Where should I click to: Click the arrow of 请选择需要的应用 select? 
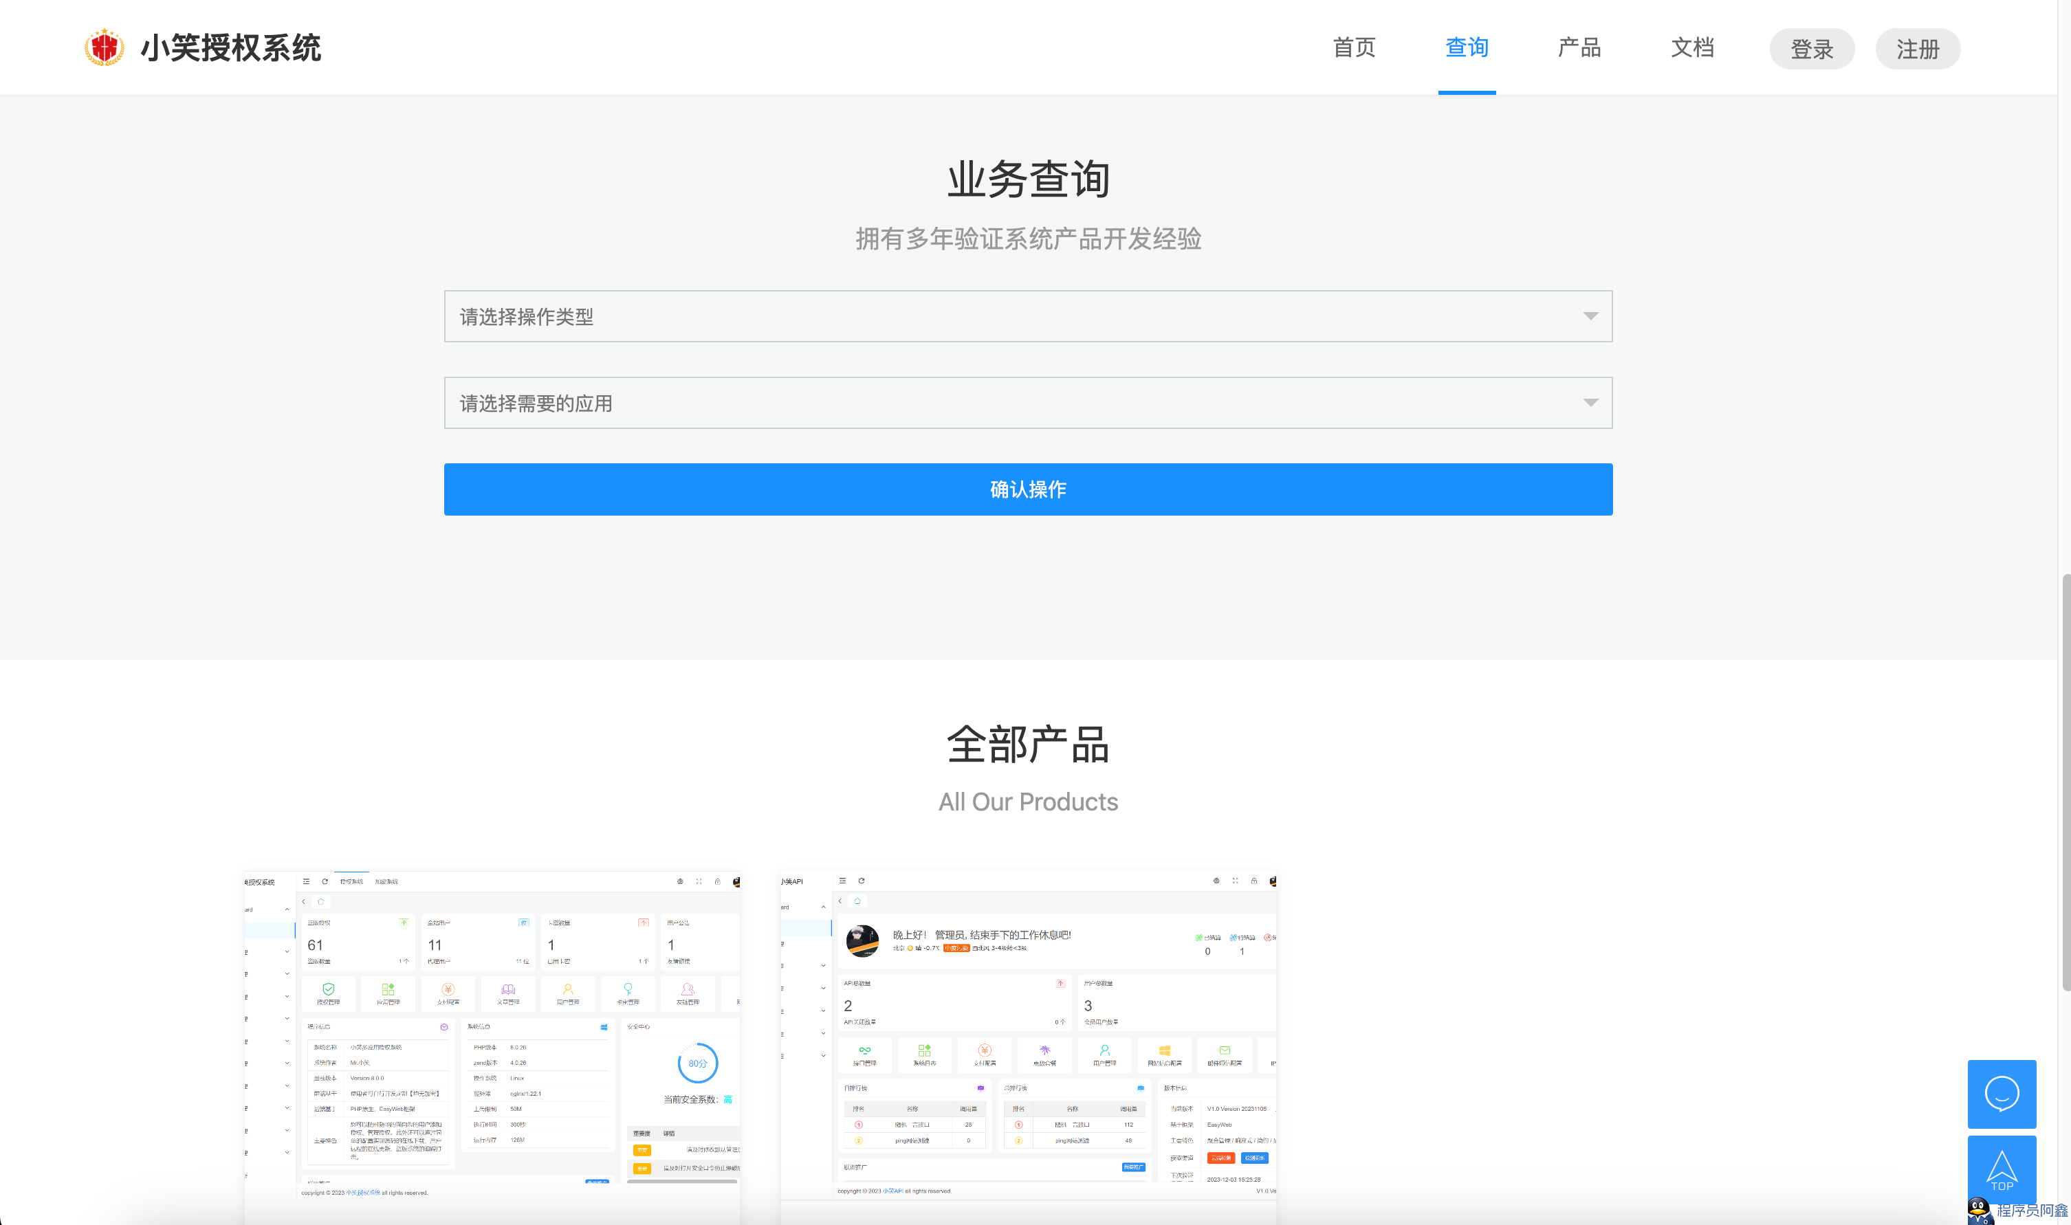click(x=1590, y=403)
